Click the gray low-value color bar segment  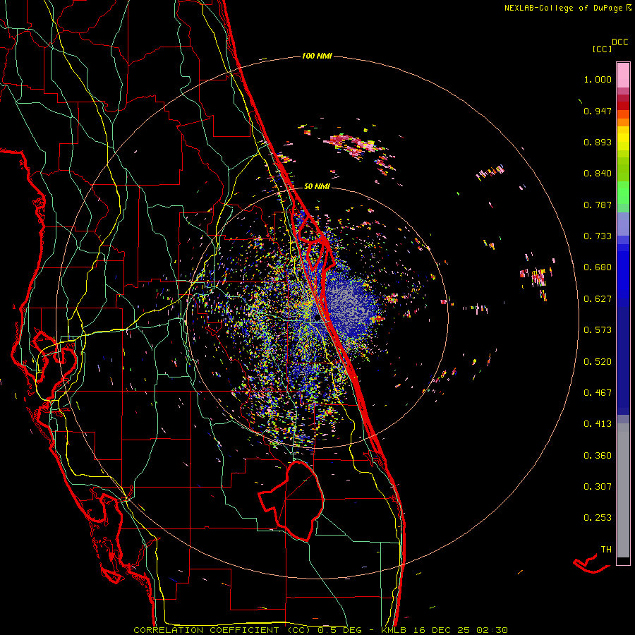pos(623,490)
